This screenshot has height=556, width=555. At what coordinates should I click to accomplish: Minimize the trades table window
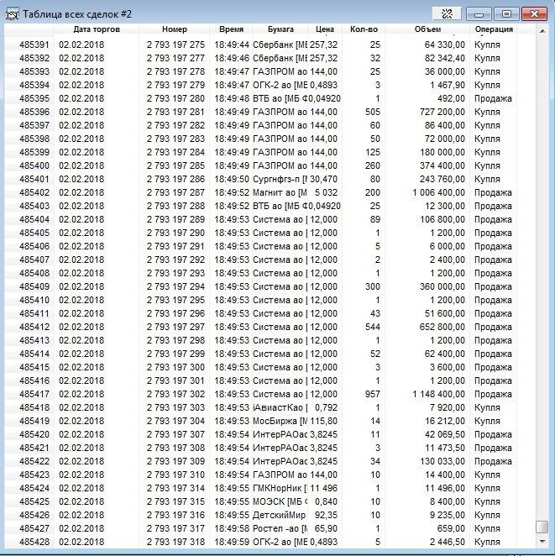coord(479,14)
